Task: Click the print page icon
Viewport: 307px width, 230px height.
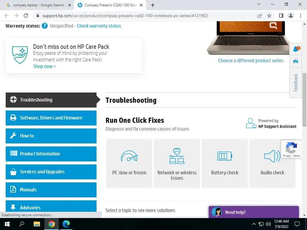Action: [296, 61]
